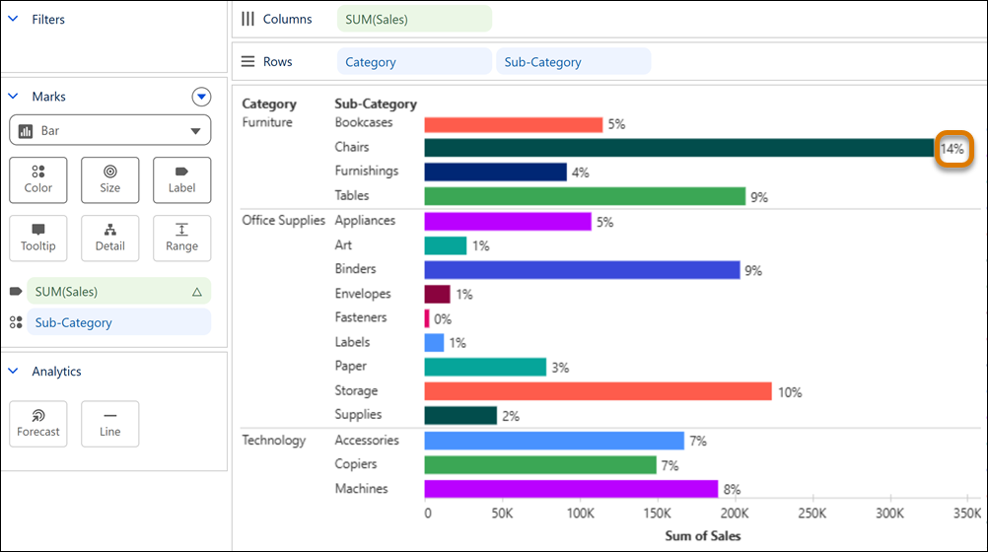Click the 10% label on Storage bar
The width and height of the screenshot is (988, 552).
pyautogui.click(x=790, y=392)
